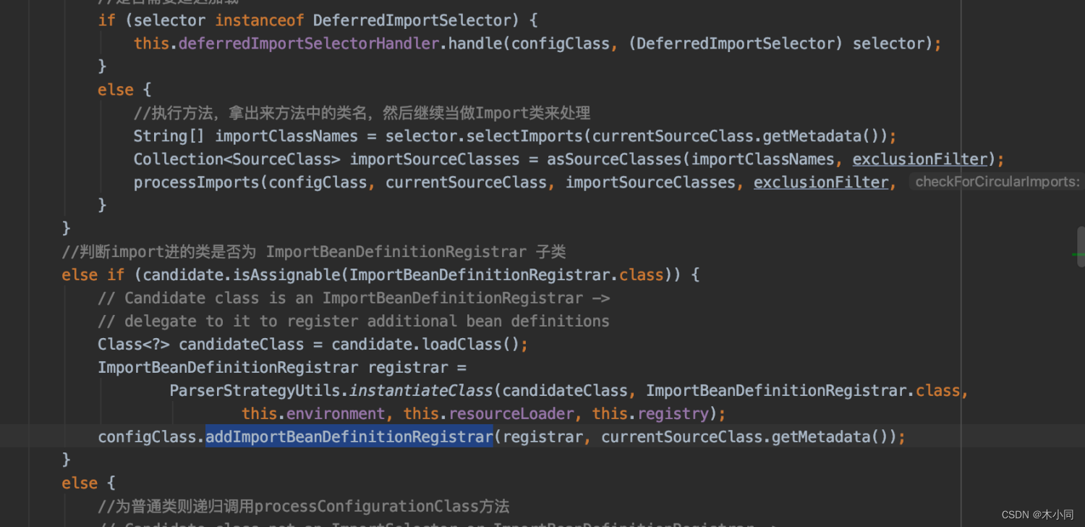1085x527 pixels.
Task: Click the Chinese comment about treating results as Import classes
Action: (x=362, y=113)
